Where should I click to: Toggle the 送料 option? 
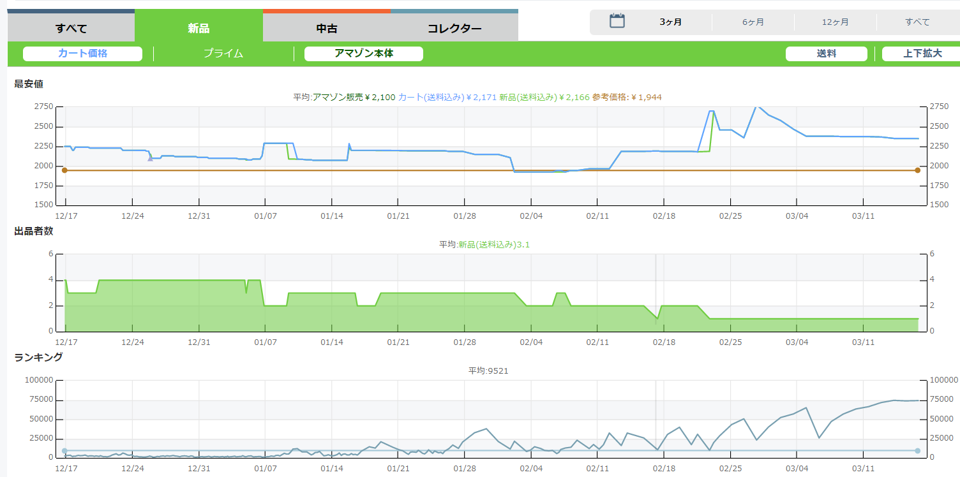click(826, 54)
